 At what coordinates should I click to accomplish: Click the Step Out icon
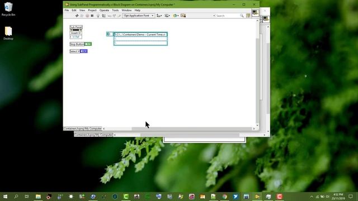tap(119, 16)
